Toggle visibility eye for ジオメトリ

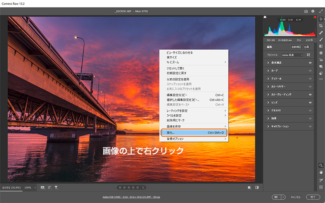310,111
